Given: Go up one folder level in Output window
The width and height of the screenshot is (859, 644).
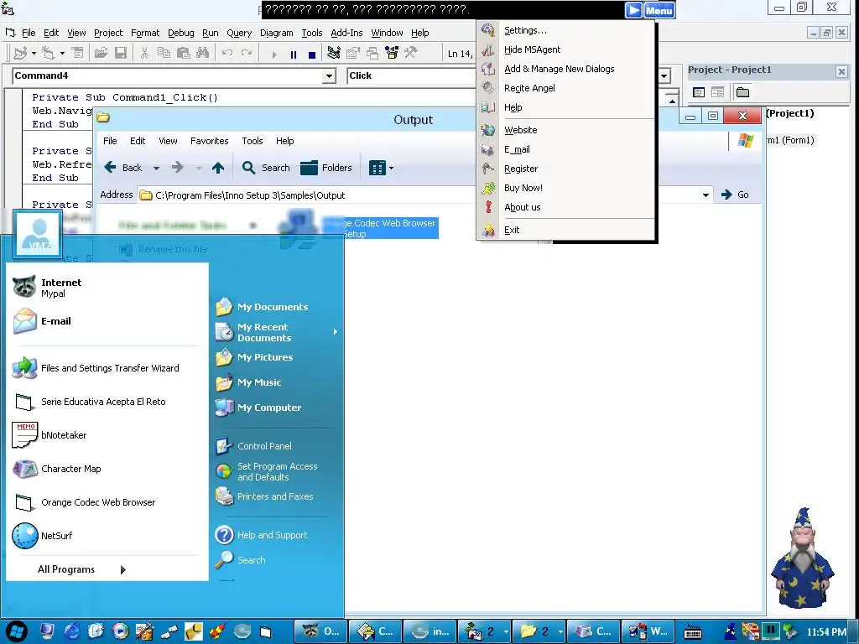Looking at the screenshot, I should pyautogui.click(x=218, y=168).
